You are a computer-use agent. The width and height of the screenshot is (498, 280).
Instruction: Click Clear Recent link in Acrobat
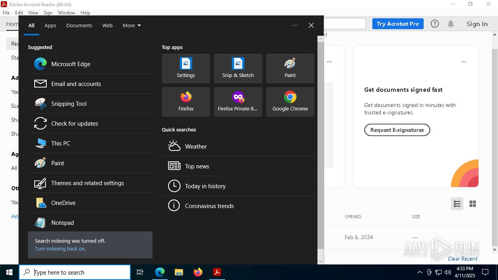[463, 259]
